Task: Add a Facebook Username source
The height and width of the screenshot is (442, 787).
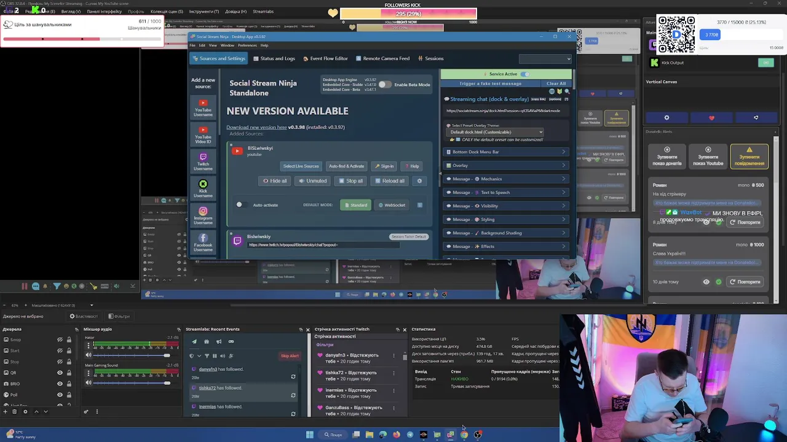Action: click(203, 243)
